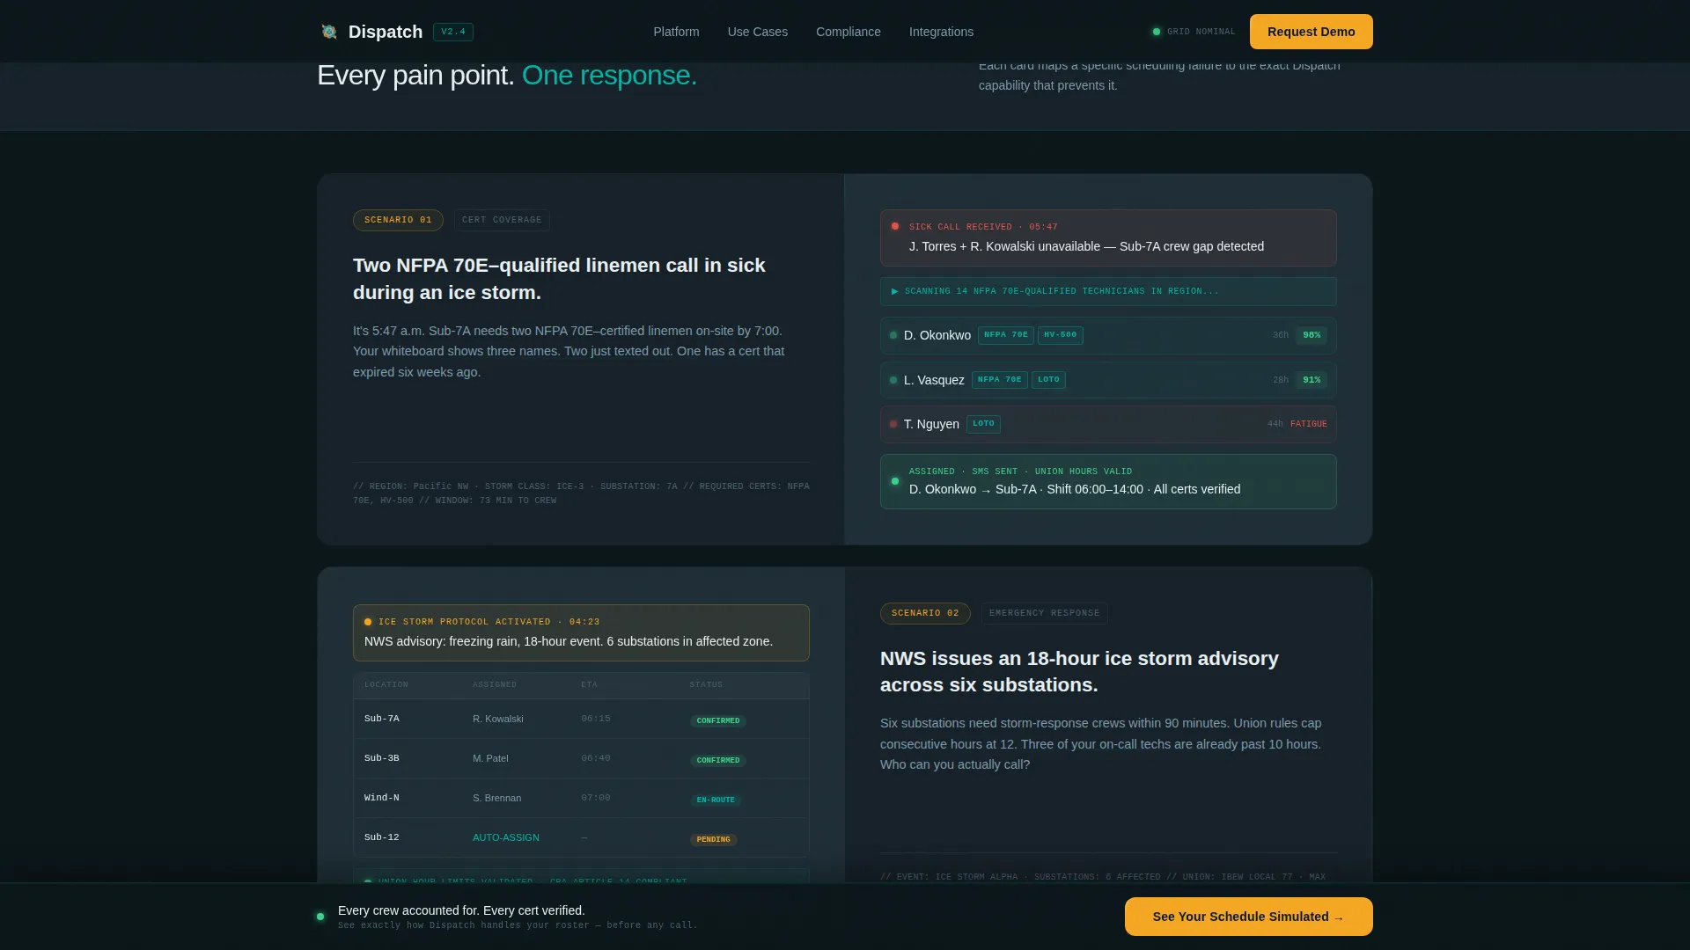Click the 'Two NFPA 70E–qualified linemen' heading
The image size is (1690, 950).
click(559, 279)
